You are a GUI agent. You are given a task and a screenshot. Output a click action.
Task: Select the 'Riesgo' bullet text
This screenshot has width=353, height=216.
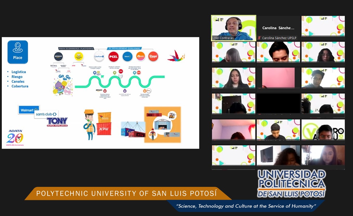[x=17, y=77]
